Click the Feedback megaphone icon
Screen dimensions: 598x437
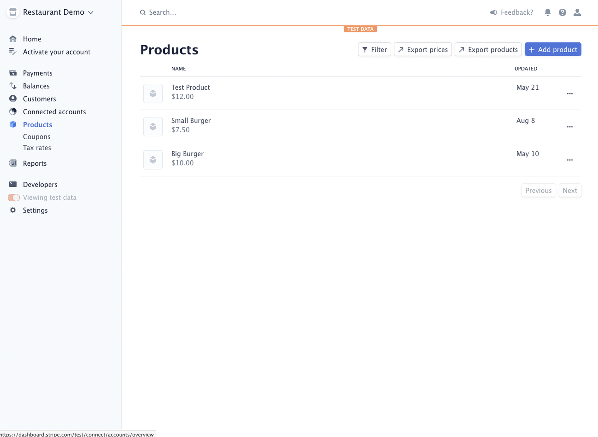[493, 12]
